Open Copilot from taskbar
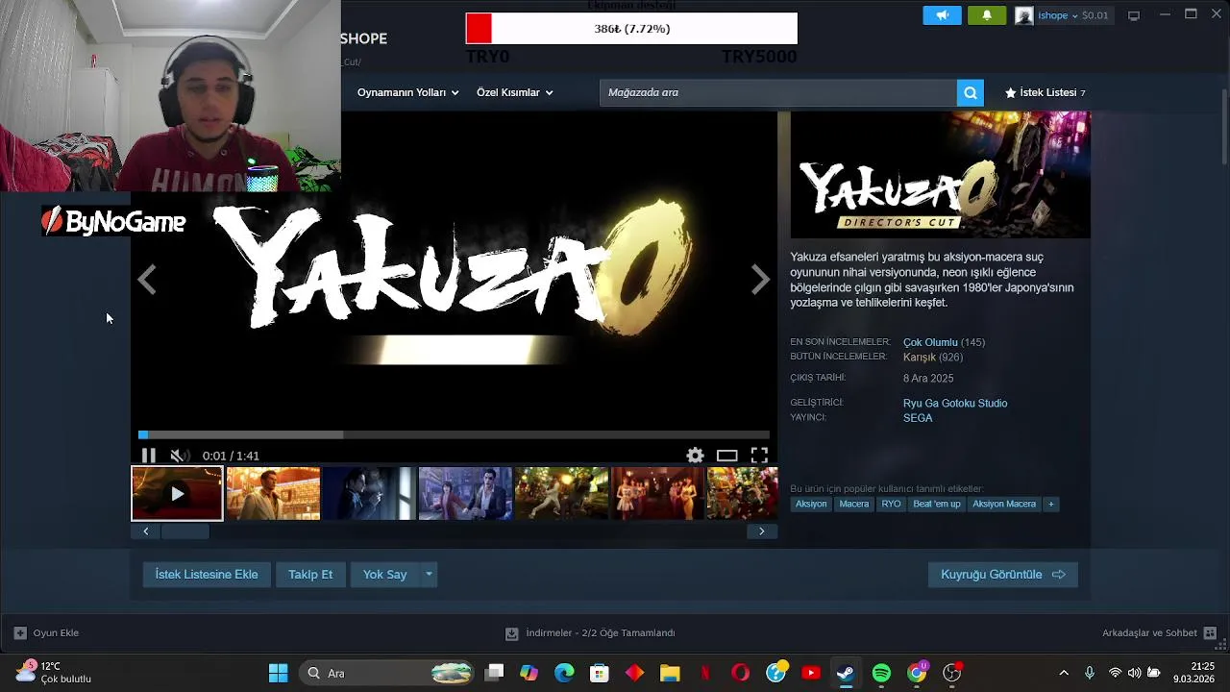The height and width of the screenshot is (692, 1230). point(529,673)
